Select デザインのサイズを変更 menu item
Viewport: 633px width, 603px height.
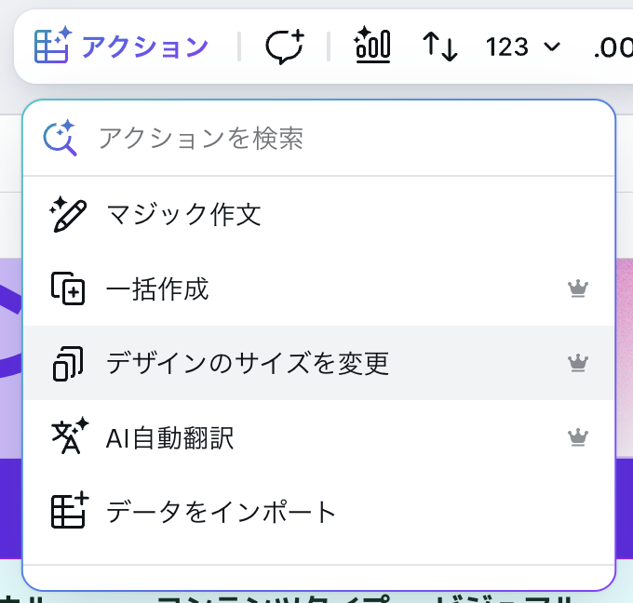click(319, 363)
